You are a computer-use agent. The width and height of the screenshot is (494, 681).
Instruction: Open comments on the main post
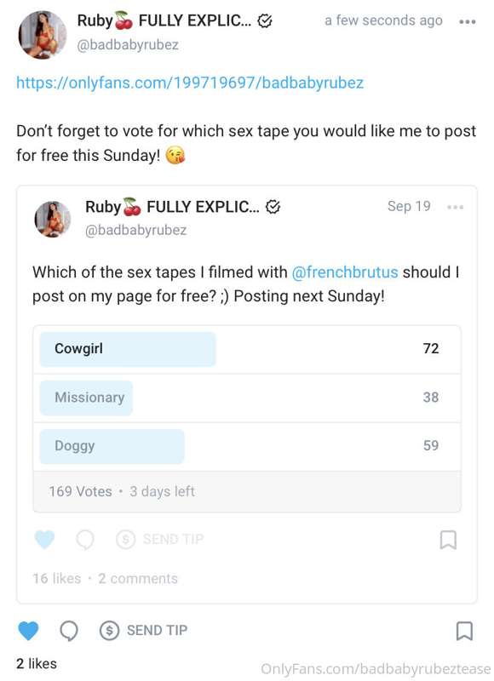pyautogui.click(x=69, y=631)
